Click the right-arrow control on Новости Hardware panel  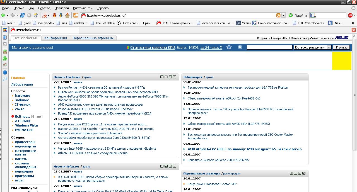(x=162, y=77)
